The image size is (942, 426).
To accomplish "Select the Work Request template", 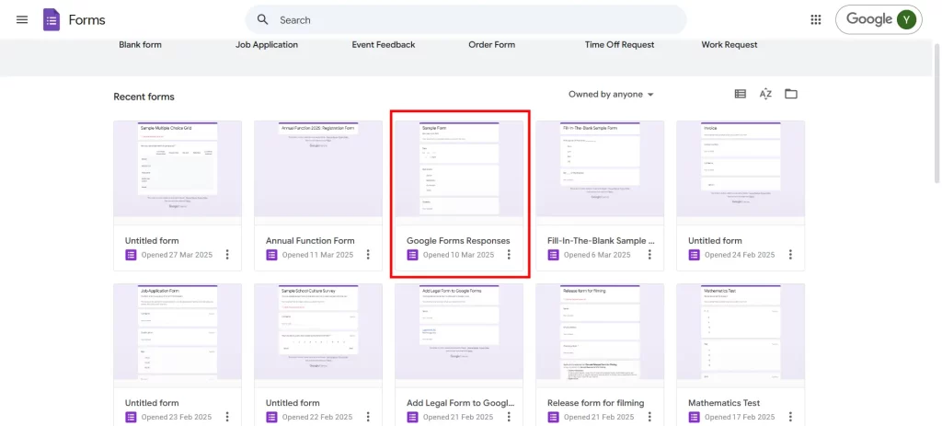I will click(x=729, y=44).
